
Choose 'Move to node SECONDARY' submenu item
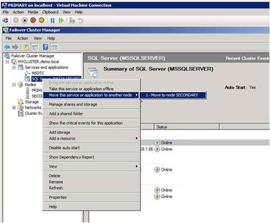[172, 95]
